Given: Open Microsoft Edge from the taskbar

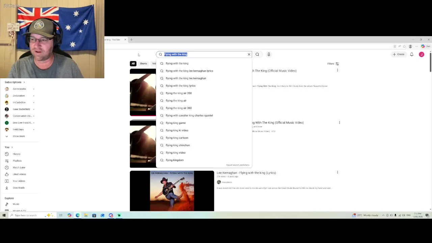Looking at the screenshot, I should [x=78, y=215].
